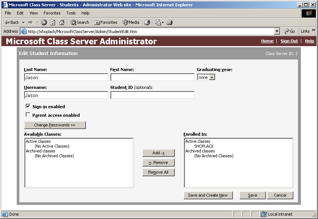318x219 pixels.
Task: Click Change Passwords button
Action: (55, 125)
